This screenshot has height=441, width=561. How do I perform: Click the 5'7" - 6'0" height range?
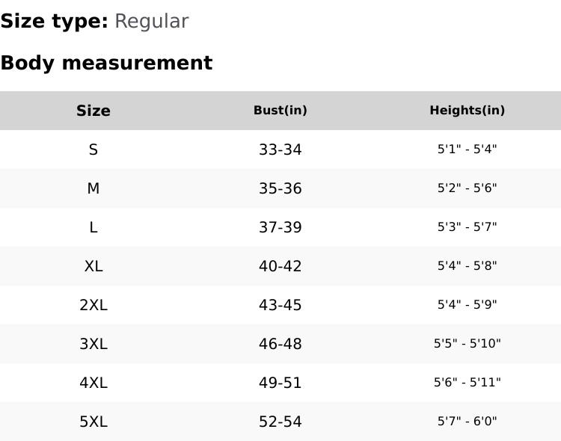pyautogui.click(x=467, y=422)
